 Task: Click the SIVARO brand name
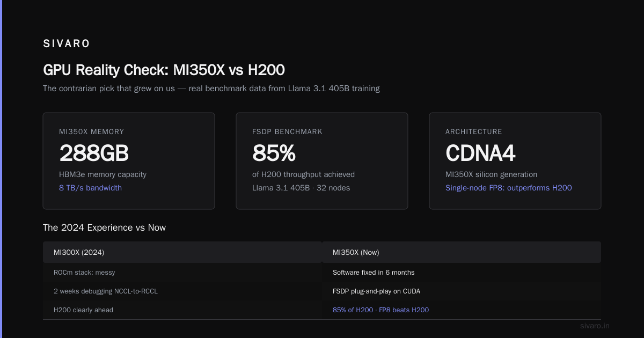coord(67,44)
